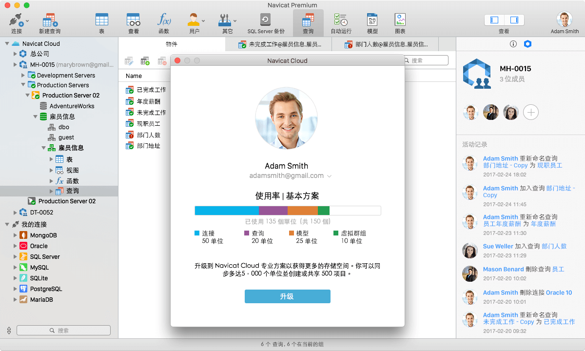Select Oracle connection in sidebar

tap(39, 246)
